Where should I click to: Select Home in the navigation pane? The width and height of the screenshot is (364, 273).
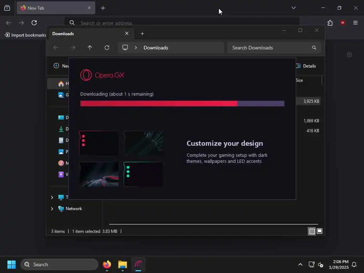(x=59, y=83)
